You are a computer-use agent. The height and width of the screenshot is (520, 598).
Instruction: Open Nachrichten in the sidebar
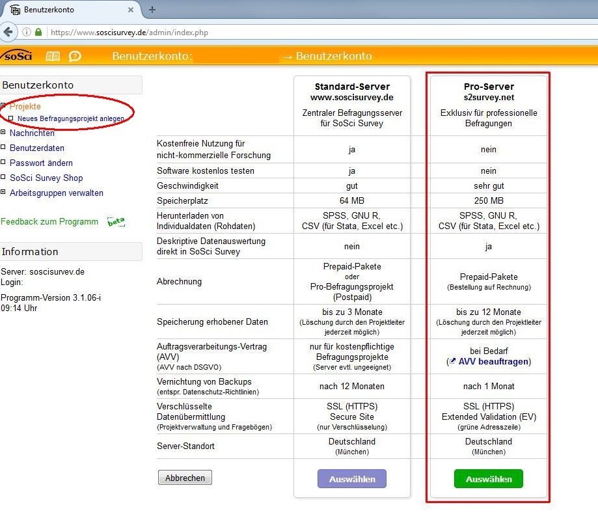[32, 133]
